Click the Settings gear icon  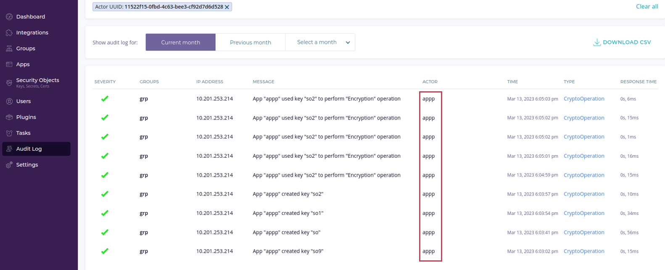[x=9, y=165]
